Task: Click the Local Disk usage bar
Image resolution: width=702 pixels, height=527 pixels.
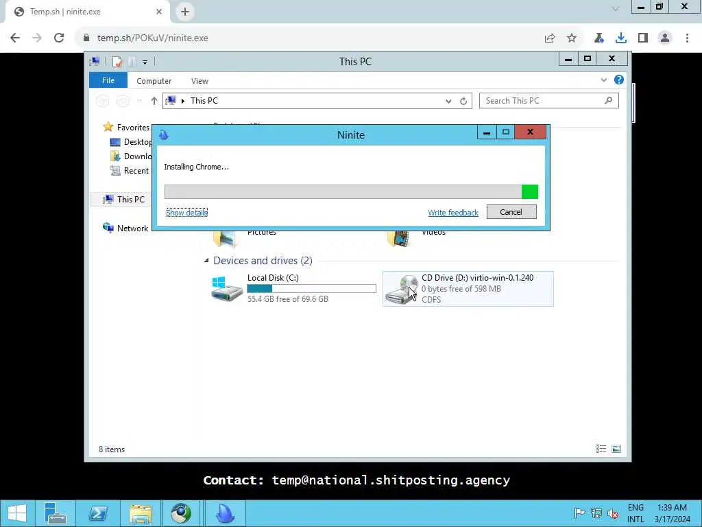Action: tap(312, 289)
